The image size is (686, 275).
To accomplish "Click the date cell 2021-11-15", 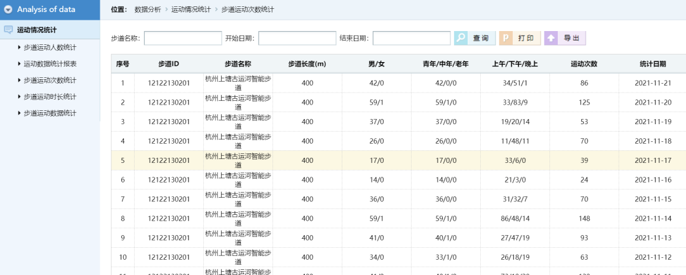I will pos(653,199).
